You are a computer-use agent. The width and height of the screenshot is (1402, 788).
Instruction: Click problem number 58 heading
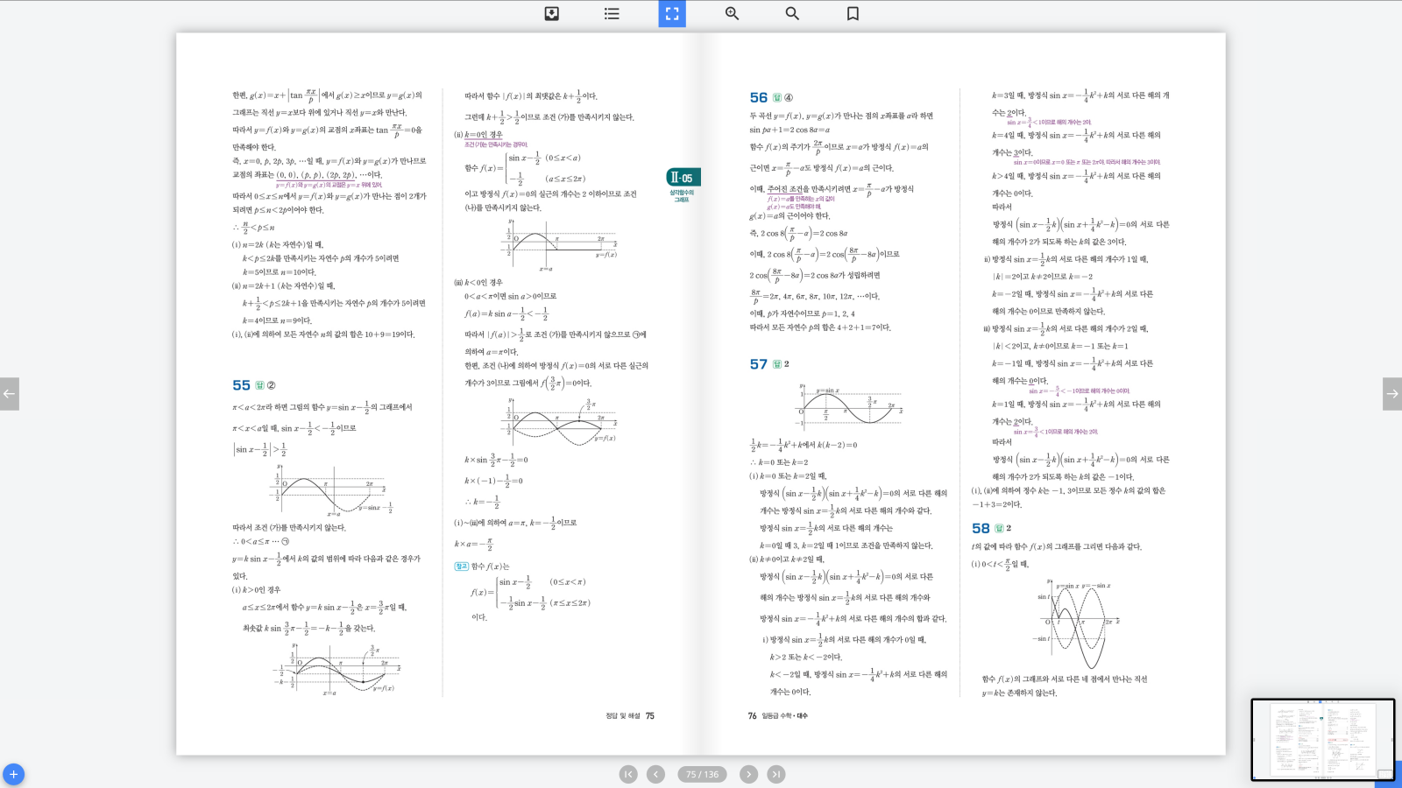pos(981,528)
